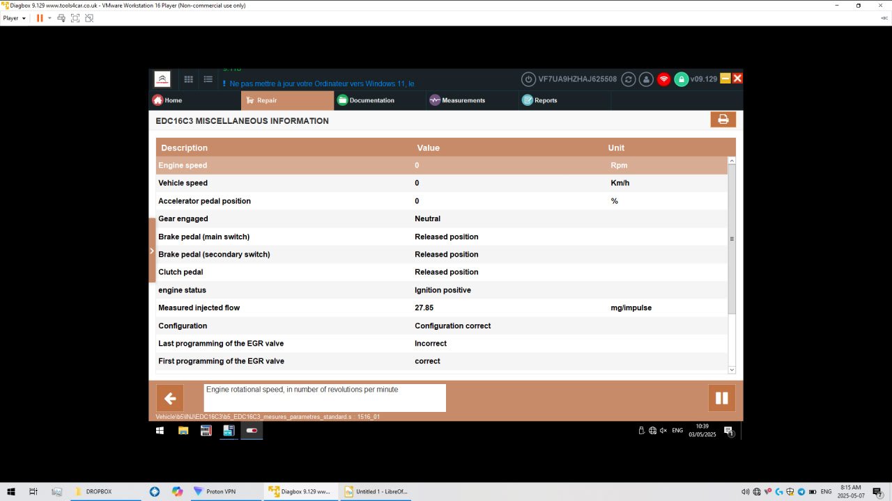
Task: Select the engine status row
Action: coord(441,290)
